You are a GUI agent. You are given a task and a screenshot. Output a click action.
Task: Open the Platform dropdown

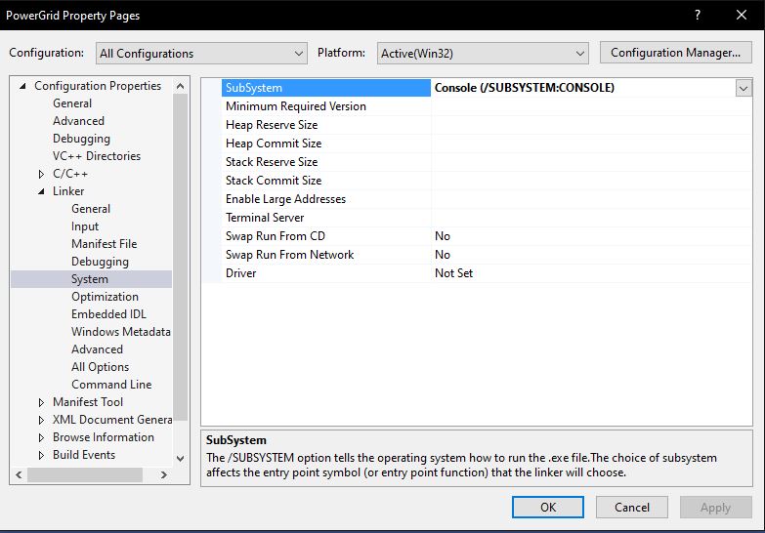coord(483,53)
